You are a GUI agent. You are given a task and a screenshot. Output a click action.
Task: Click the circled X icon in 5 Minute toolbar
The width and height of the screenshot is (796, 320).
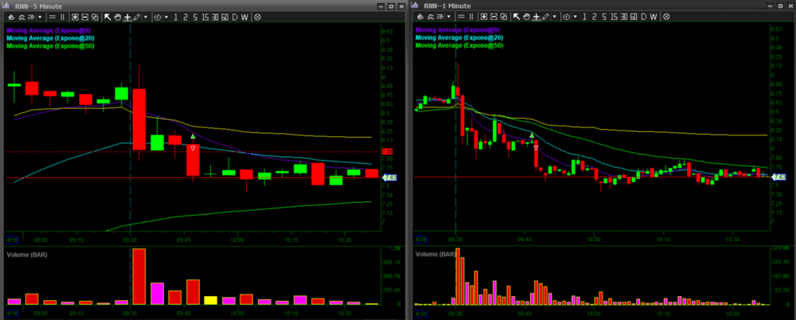click(x=257, y=17)
